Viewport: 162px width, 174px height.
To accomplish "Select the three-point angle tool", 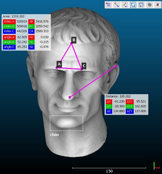I will pyautogui.click(x=125, y=5).
